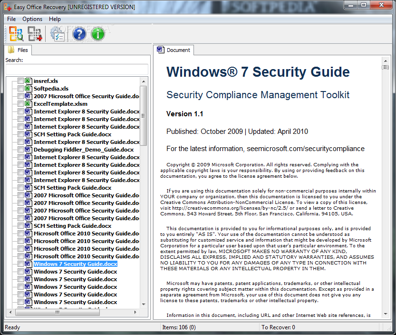Click the Word icon beside Debugging Fiddler_Demo_Guide.docx
The width and height of the screenshot is (396, 335).
[x=28, y=150]
